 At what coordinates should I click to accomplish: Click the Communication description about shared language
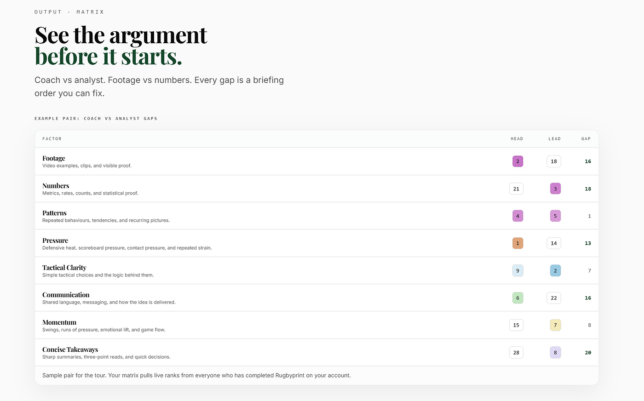[x=109, y=302]
